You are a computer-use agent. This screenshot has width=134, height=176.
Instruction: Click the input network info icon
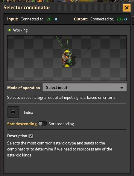pyautogui.click(x=56, y=19)
